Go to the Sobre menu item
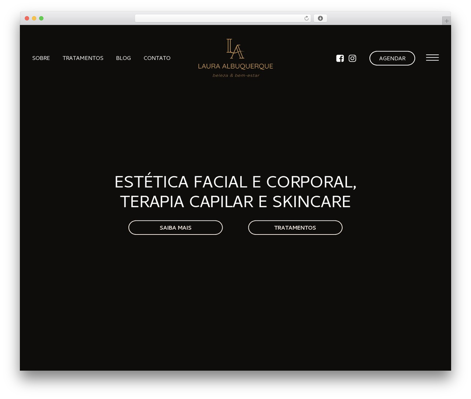The image size is (471, 399). [41, 58]
